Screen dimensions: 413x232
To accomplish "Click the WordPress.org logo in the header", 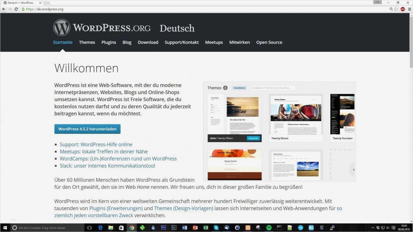I will click(x=102, y=27).
